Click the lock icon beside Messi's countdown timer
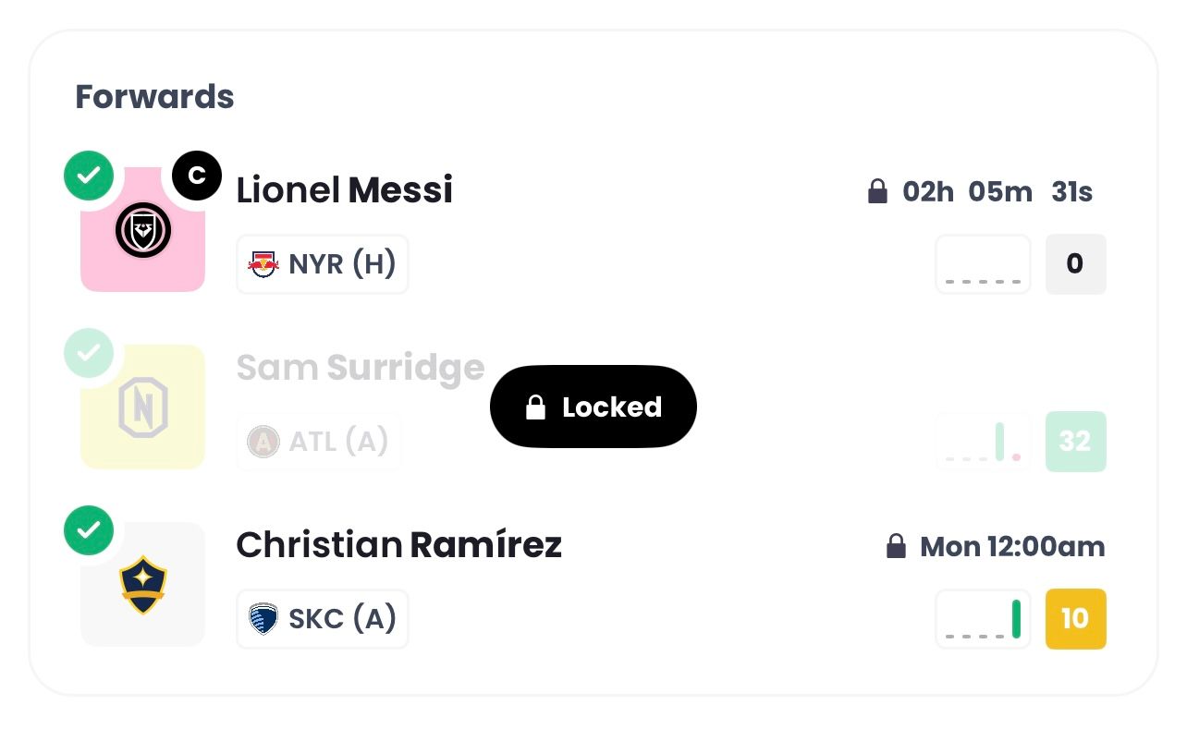Viewport: 1187px width, 729px height. tap(877, 192)
